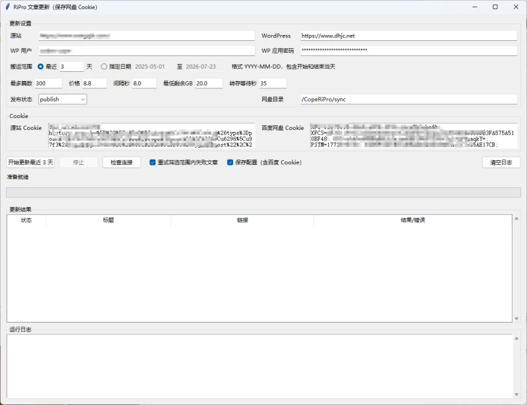Focus the WP 应用密码 password field
527x405 pixels.
[408, 51]
